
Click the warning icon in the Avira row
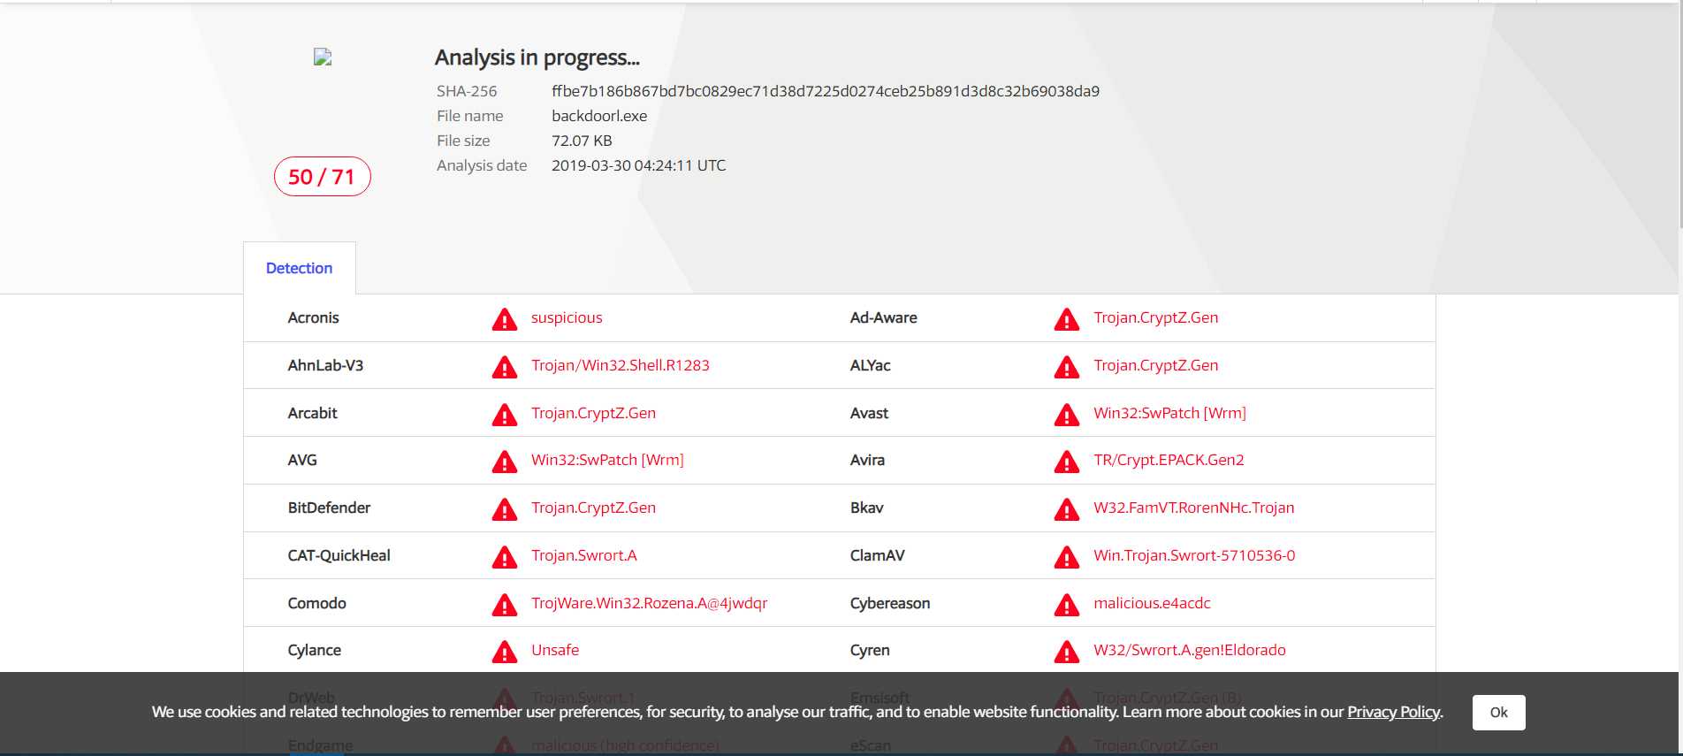(x=1066, y=462)
